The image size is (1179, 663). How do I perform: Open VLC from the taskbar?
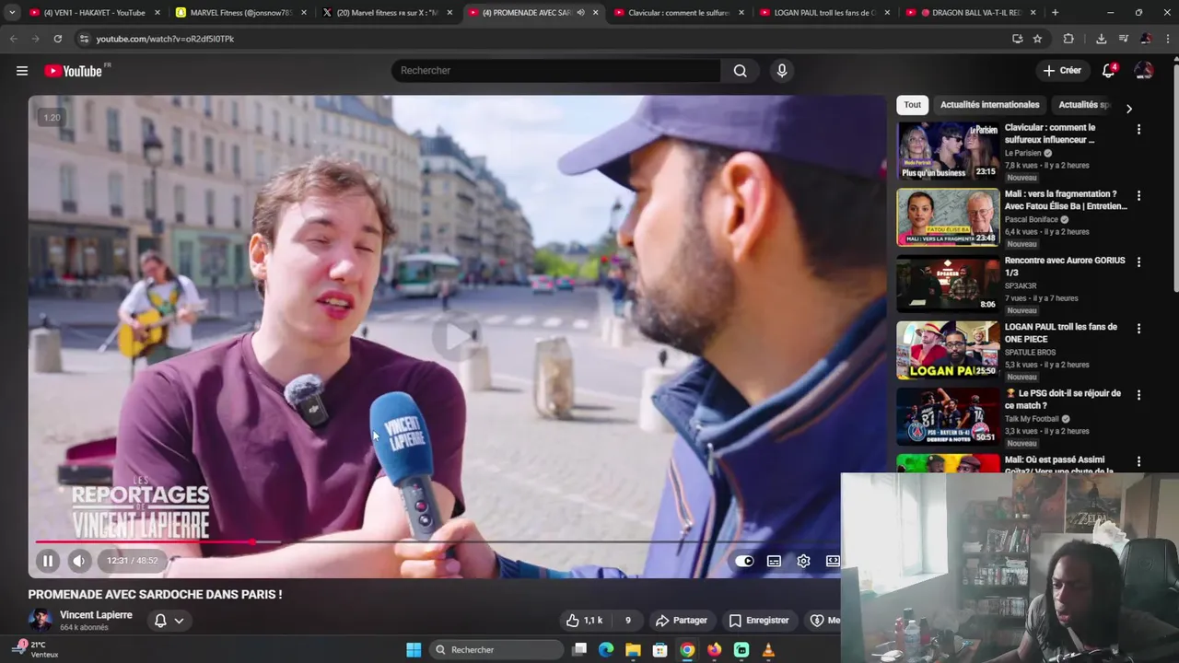[768, 650]
